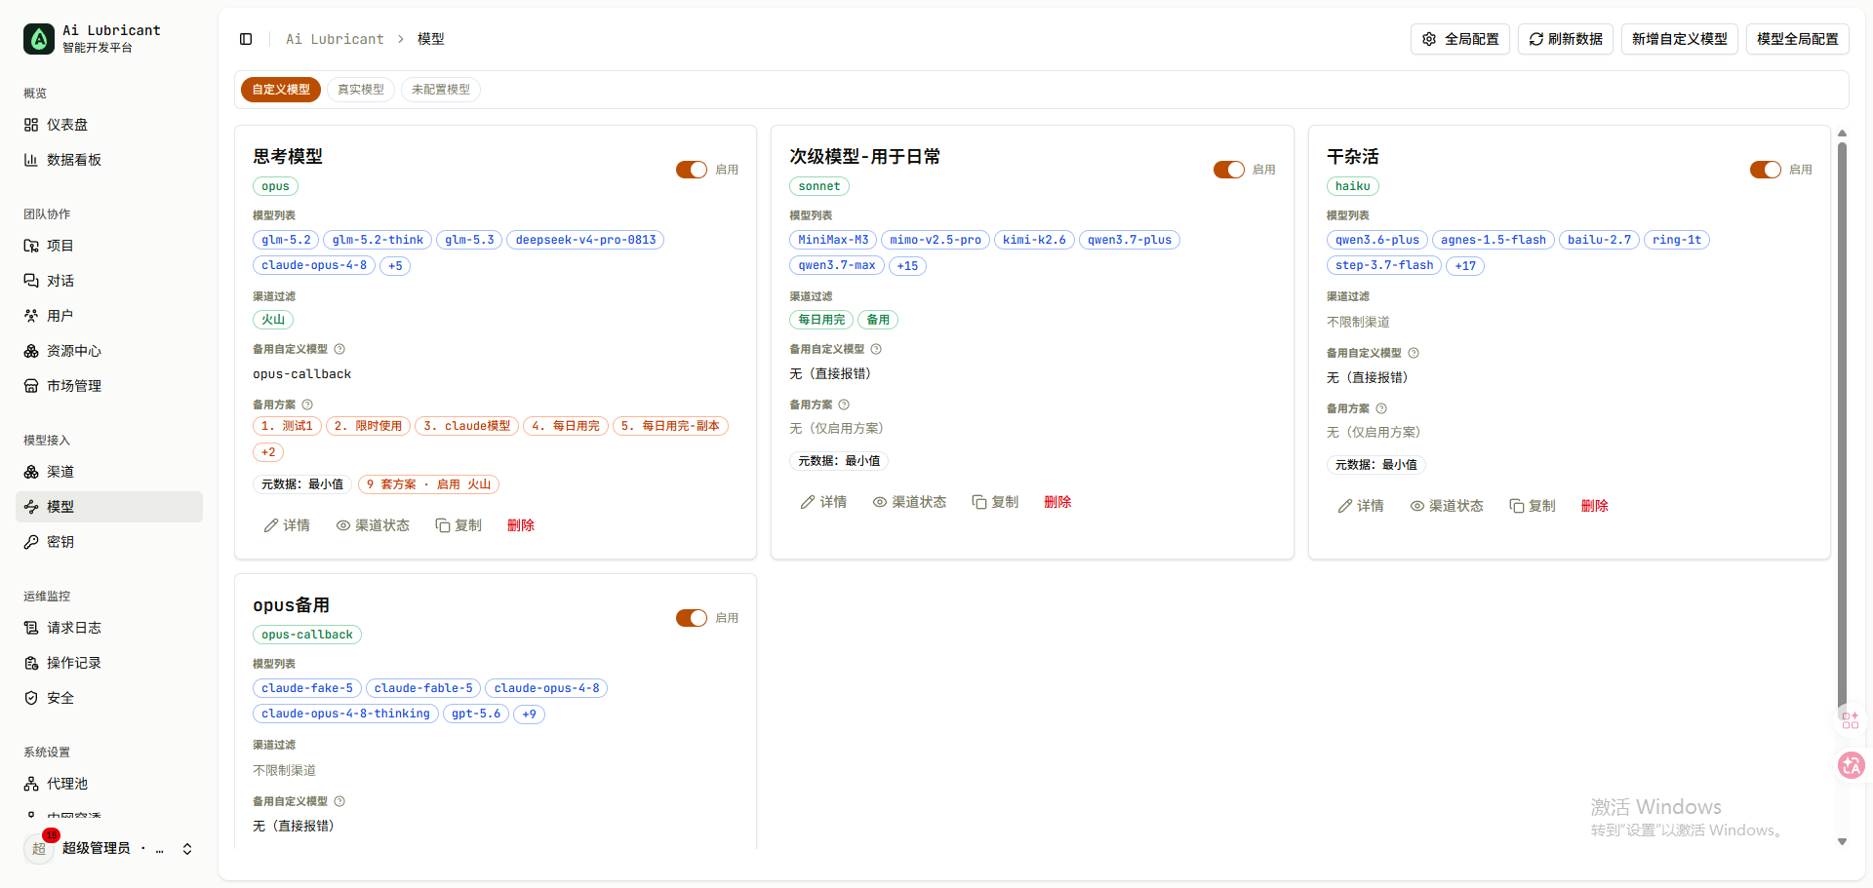This screenshot has width=1873, height=888.
Task: Open 代理池 proxy pool page
Action: click(109, 784)
